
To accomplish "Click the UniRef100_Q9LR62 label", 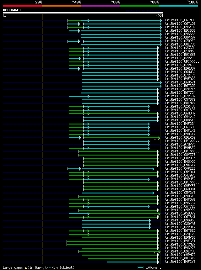I will point(180,137).
